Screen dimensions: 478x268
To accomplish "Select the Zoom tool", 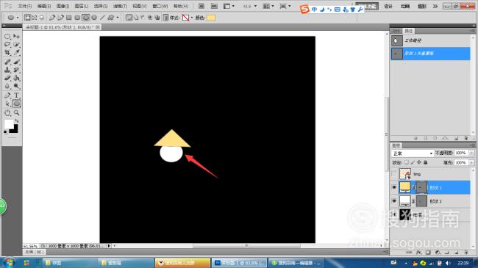I will click(16, 113).
